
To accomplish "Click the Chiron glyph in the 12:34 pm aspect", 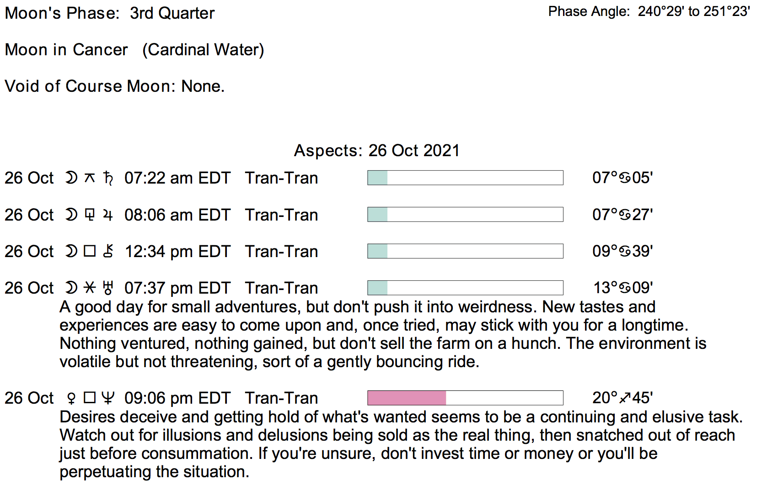I will (108, 251).
